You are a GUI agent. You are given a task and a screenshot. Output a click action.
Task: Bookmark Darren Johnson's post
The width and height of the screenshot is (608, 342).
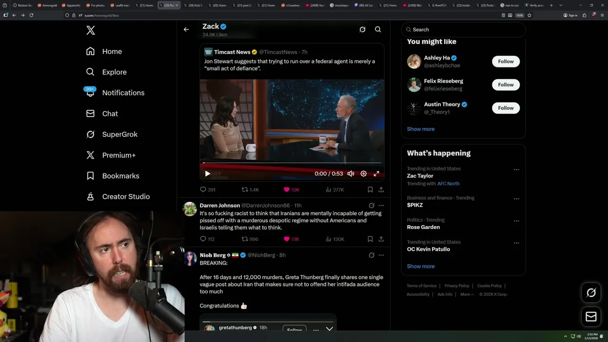point(370,239)
